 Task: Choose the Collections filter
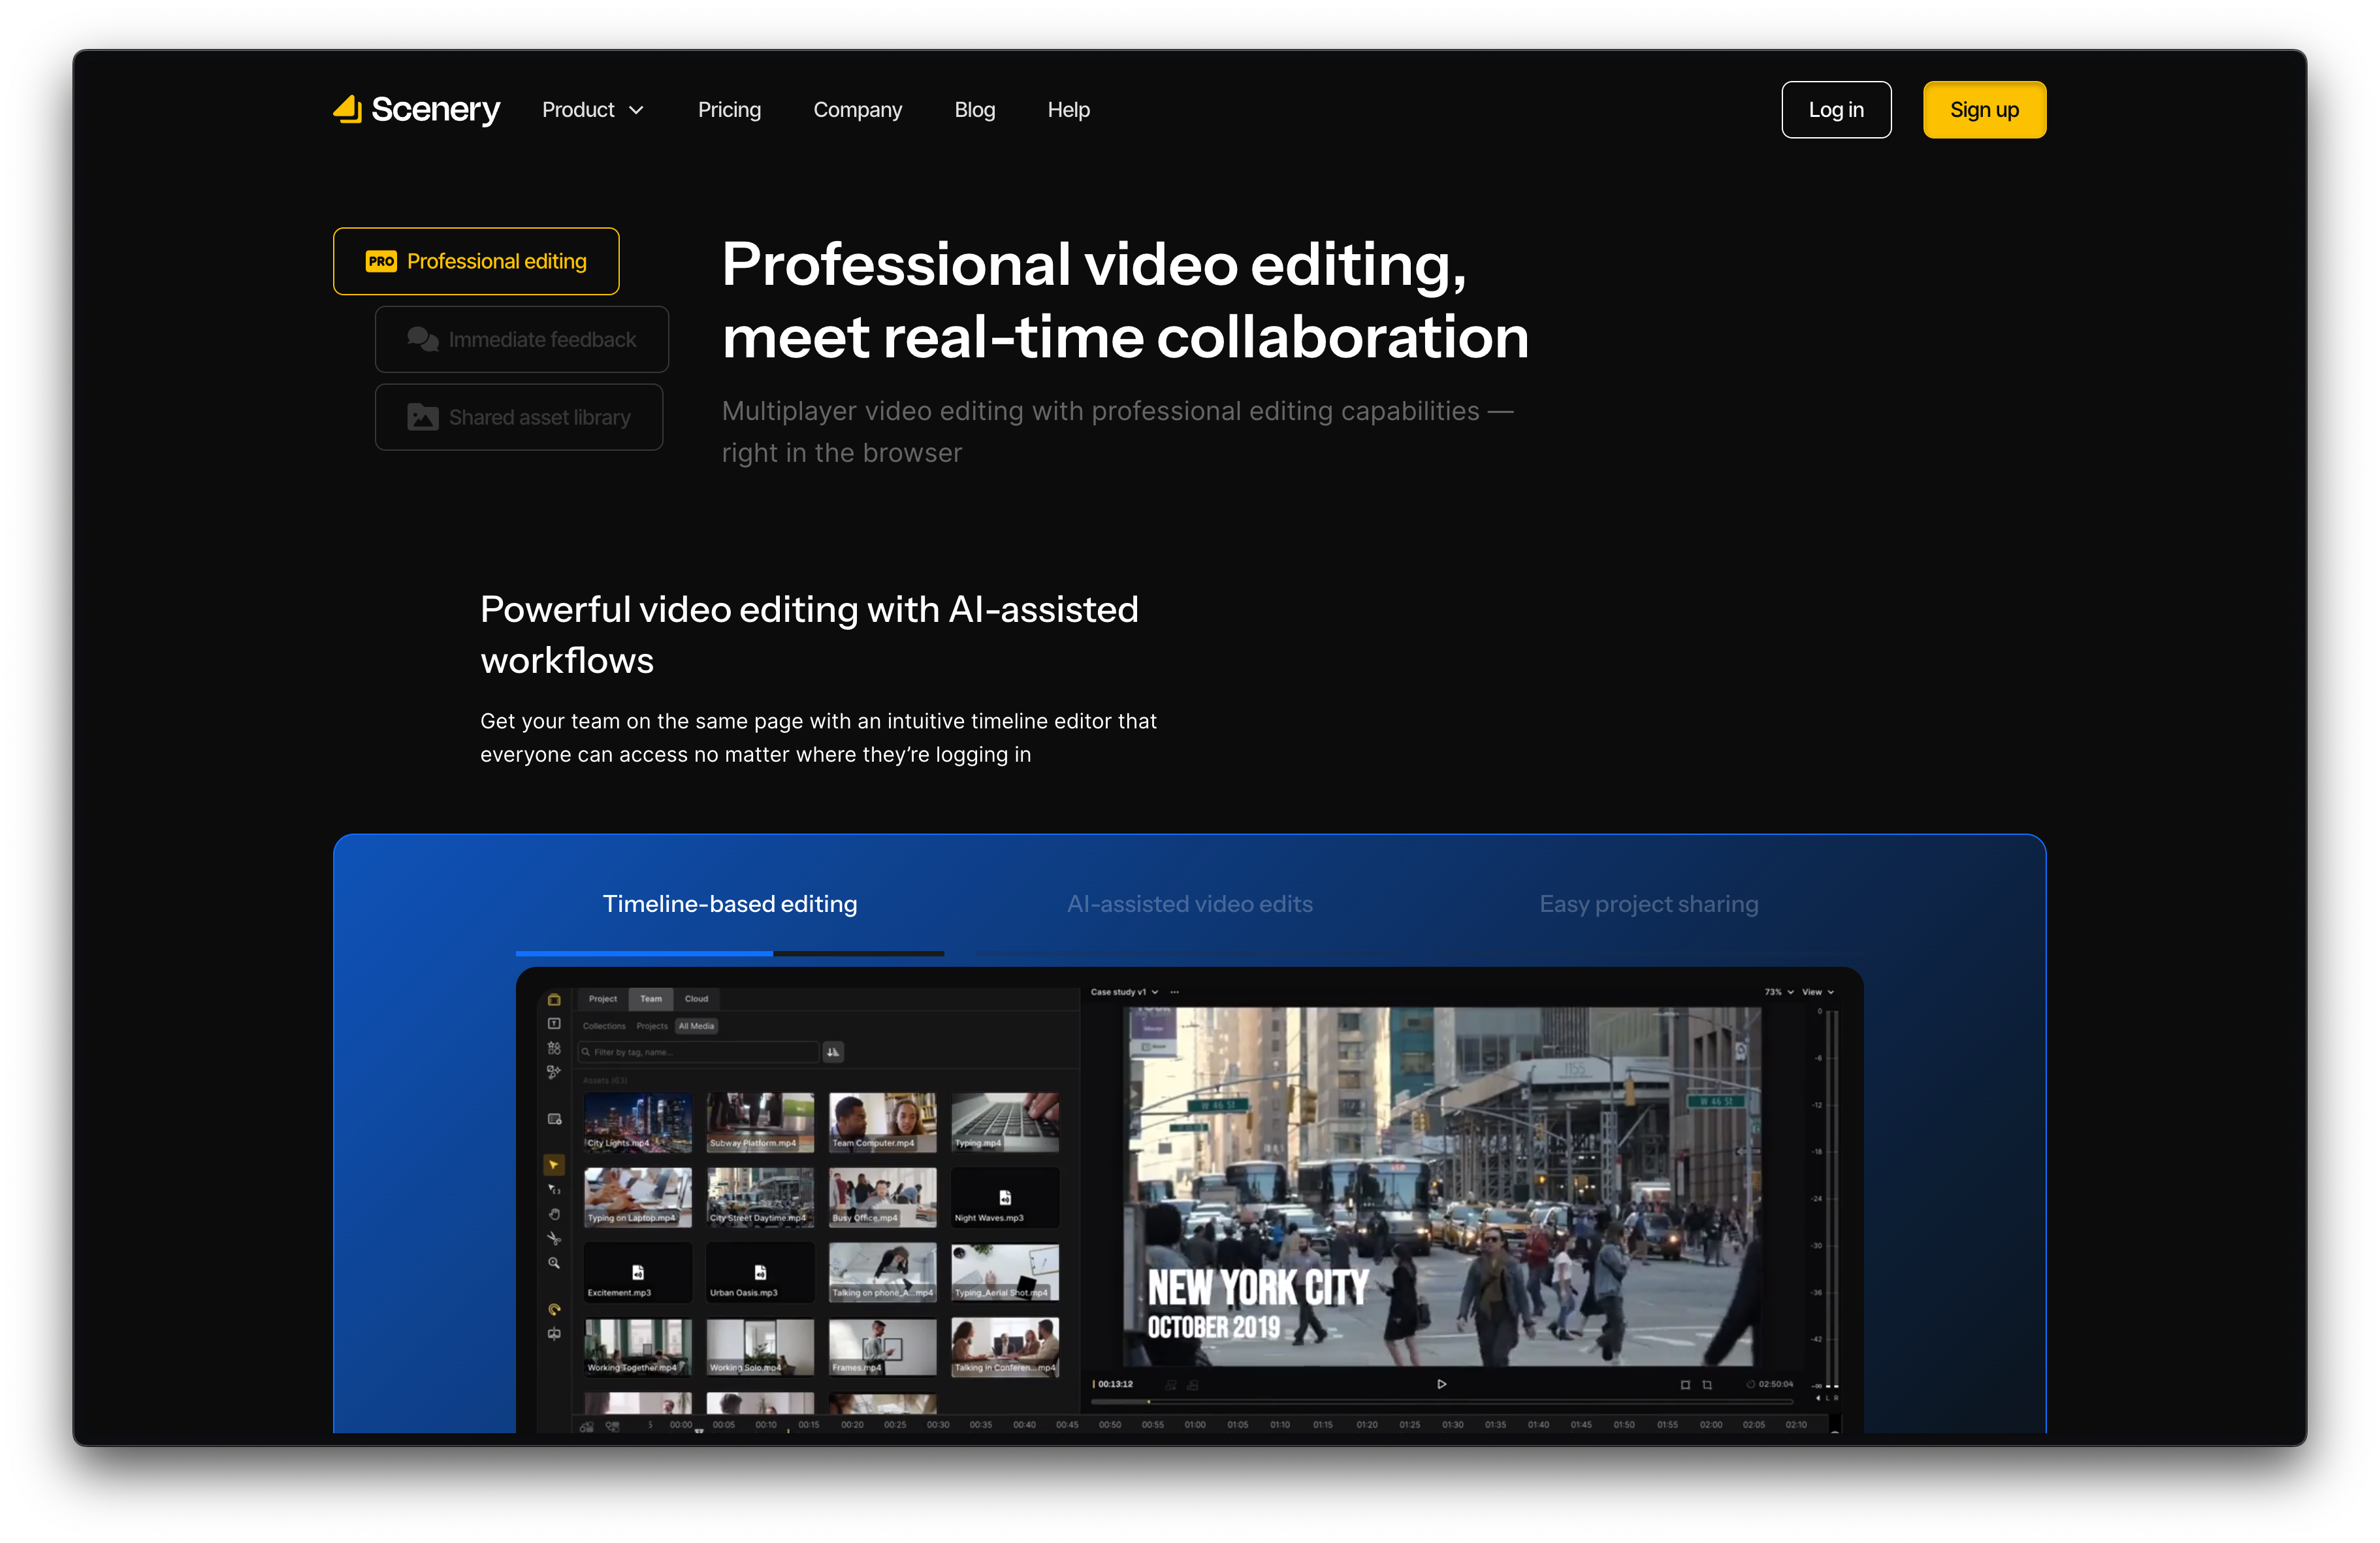coord(604,1026)
